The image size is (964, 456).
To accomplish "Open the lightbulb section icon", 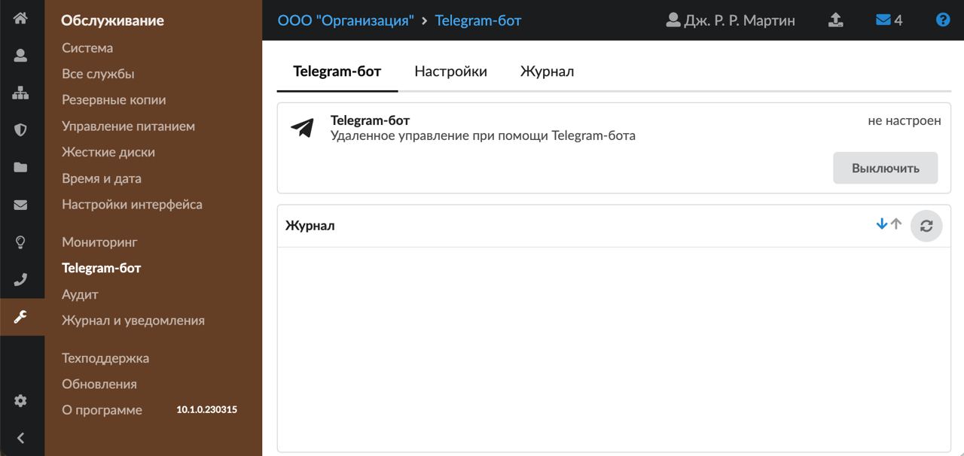I will (20, 242).
